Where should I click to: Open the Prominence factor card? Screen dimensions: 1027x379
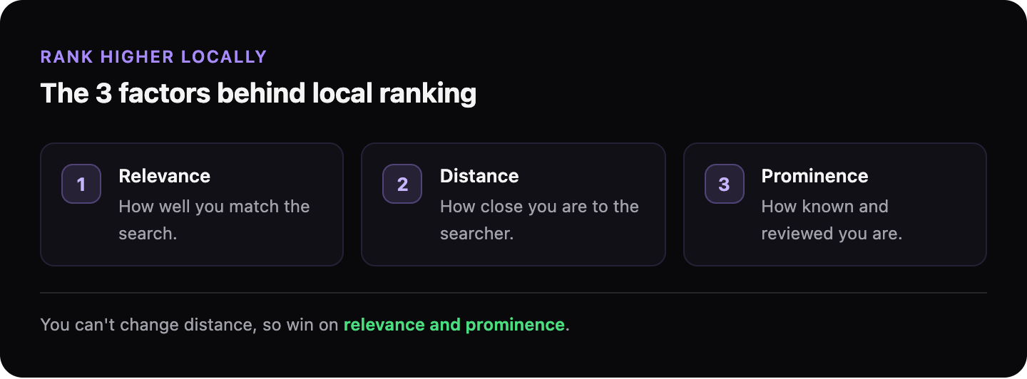click(x=835, y=204)
